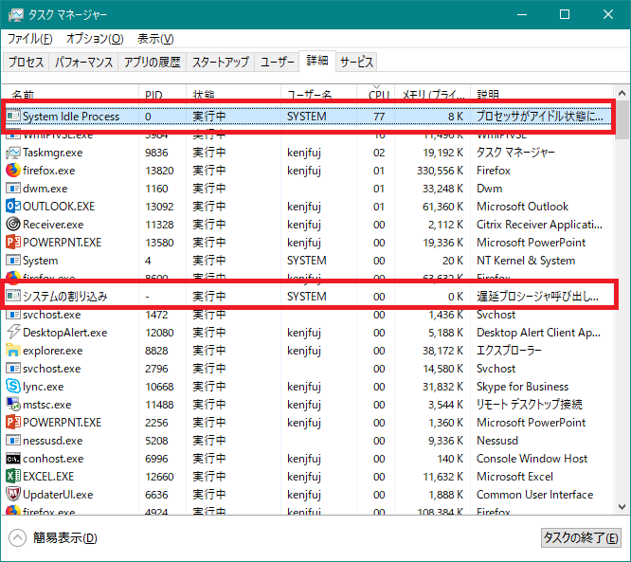Sort by the 状態 column header
Screen dimensions: 631x562
[233, 93]
